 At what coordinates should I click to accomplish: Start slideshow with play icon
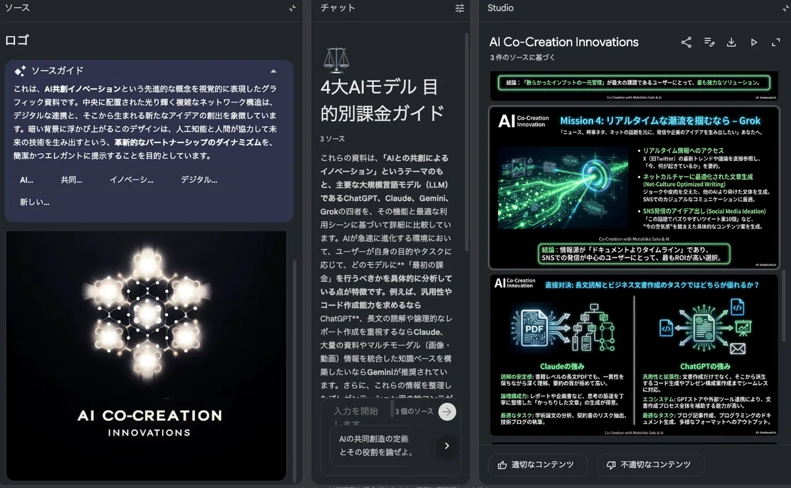(x=753, y=42)
